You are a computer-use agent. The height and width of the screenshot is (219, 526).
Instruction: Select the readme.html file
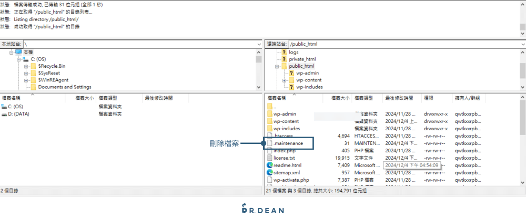[288, 165]
